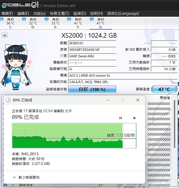
Task: Select drive D: at 32 °C
Action: (x=33, y=23)
